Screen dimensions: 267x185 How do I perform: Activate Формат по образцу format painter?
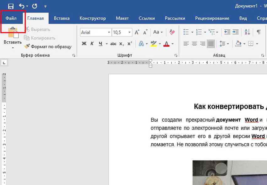click(x=48, y=46)
